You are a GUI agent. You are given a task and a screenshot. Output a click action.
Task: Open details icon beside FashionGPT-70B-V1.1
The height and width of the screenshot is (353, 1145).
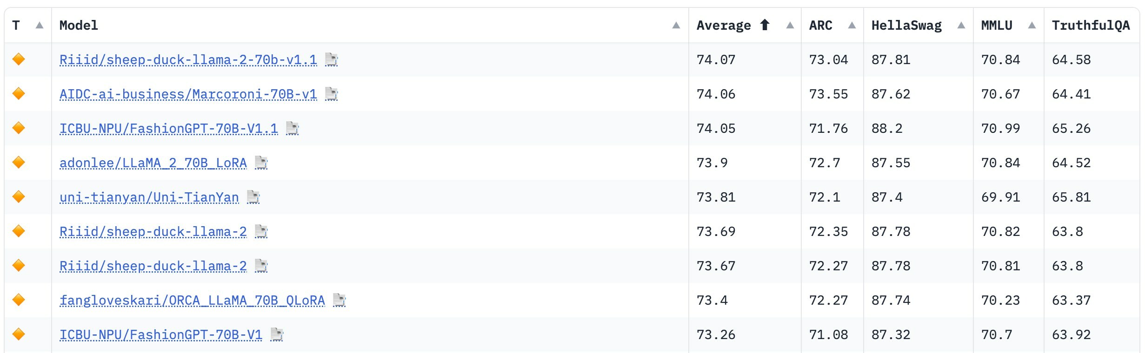tap(292, 128)
